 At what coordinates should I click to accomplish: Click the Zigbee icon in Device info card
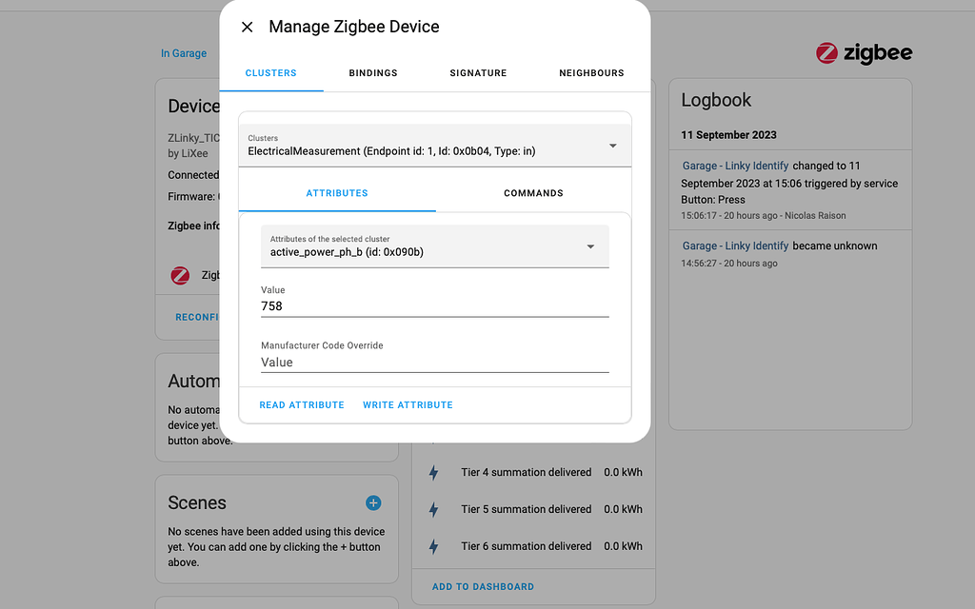point(180,275)
